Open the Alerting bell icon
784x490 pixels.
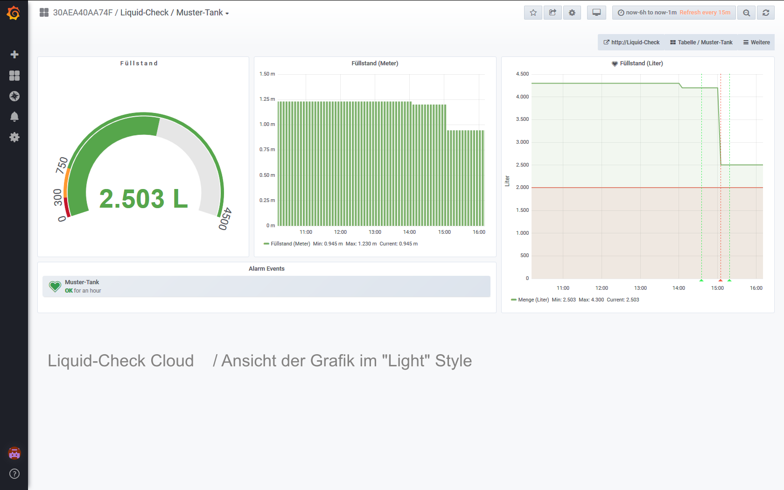[x=14, y=117]
